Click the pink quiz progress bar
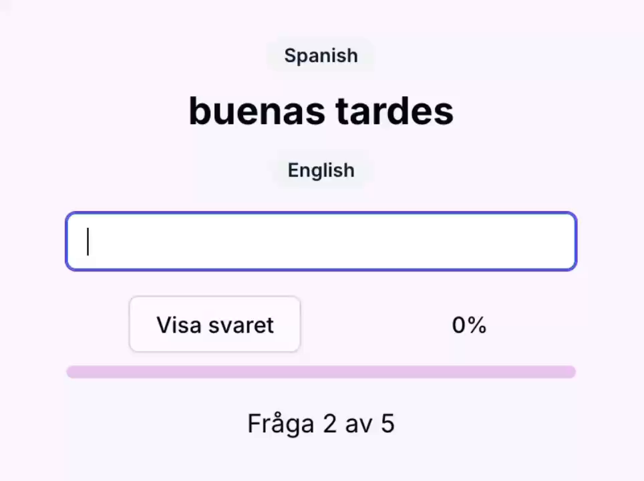Screen dimensions: 644x481 click(321, 372)
